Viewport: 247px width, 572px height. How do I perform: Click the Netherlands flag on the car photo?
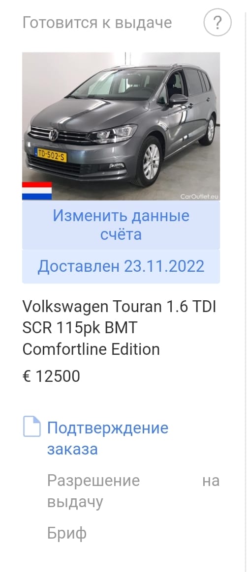37,191
